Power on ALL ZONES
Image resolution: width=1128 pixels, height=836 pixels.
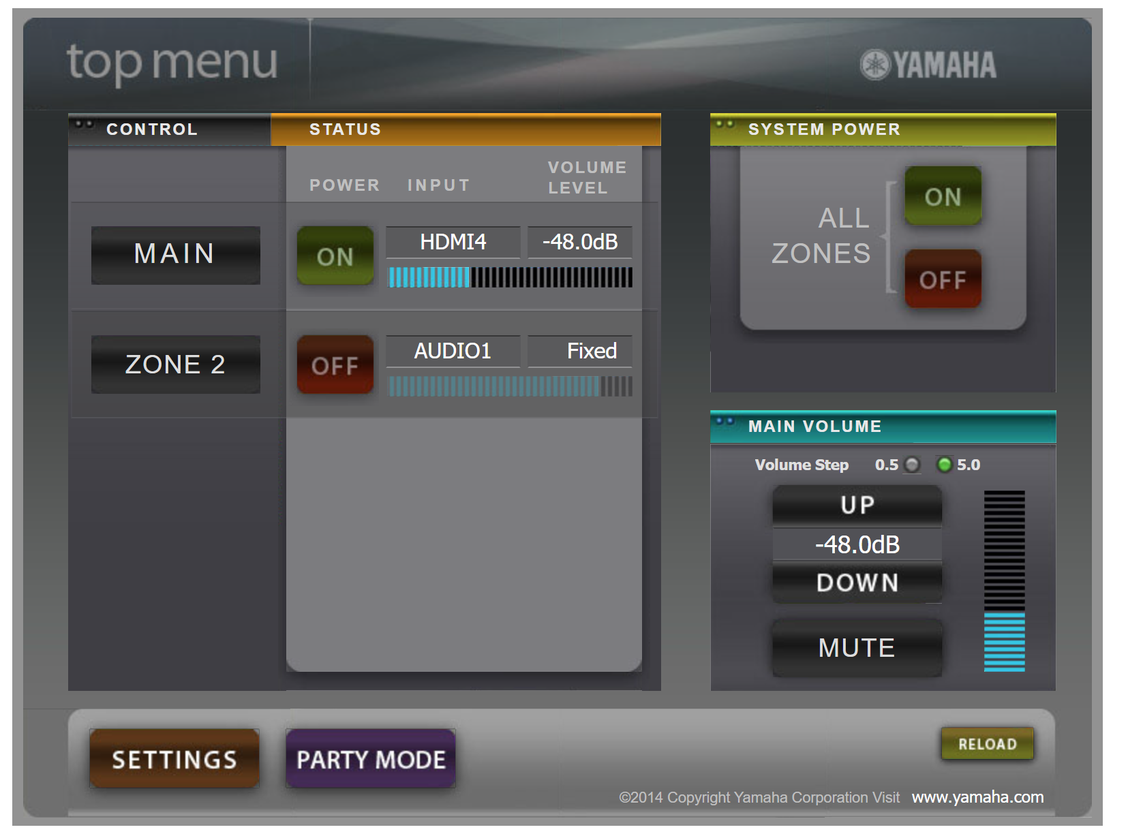pos(942,198)
